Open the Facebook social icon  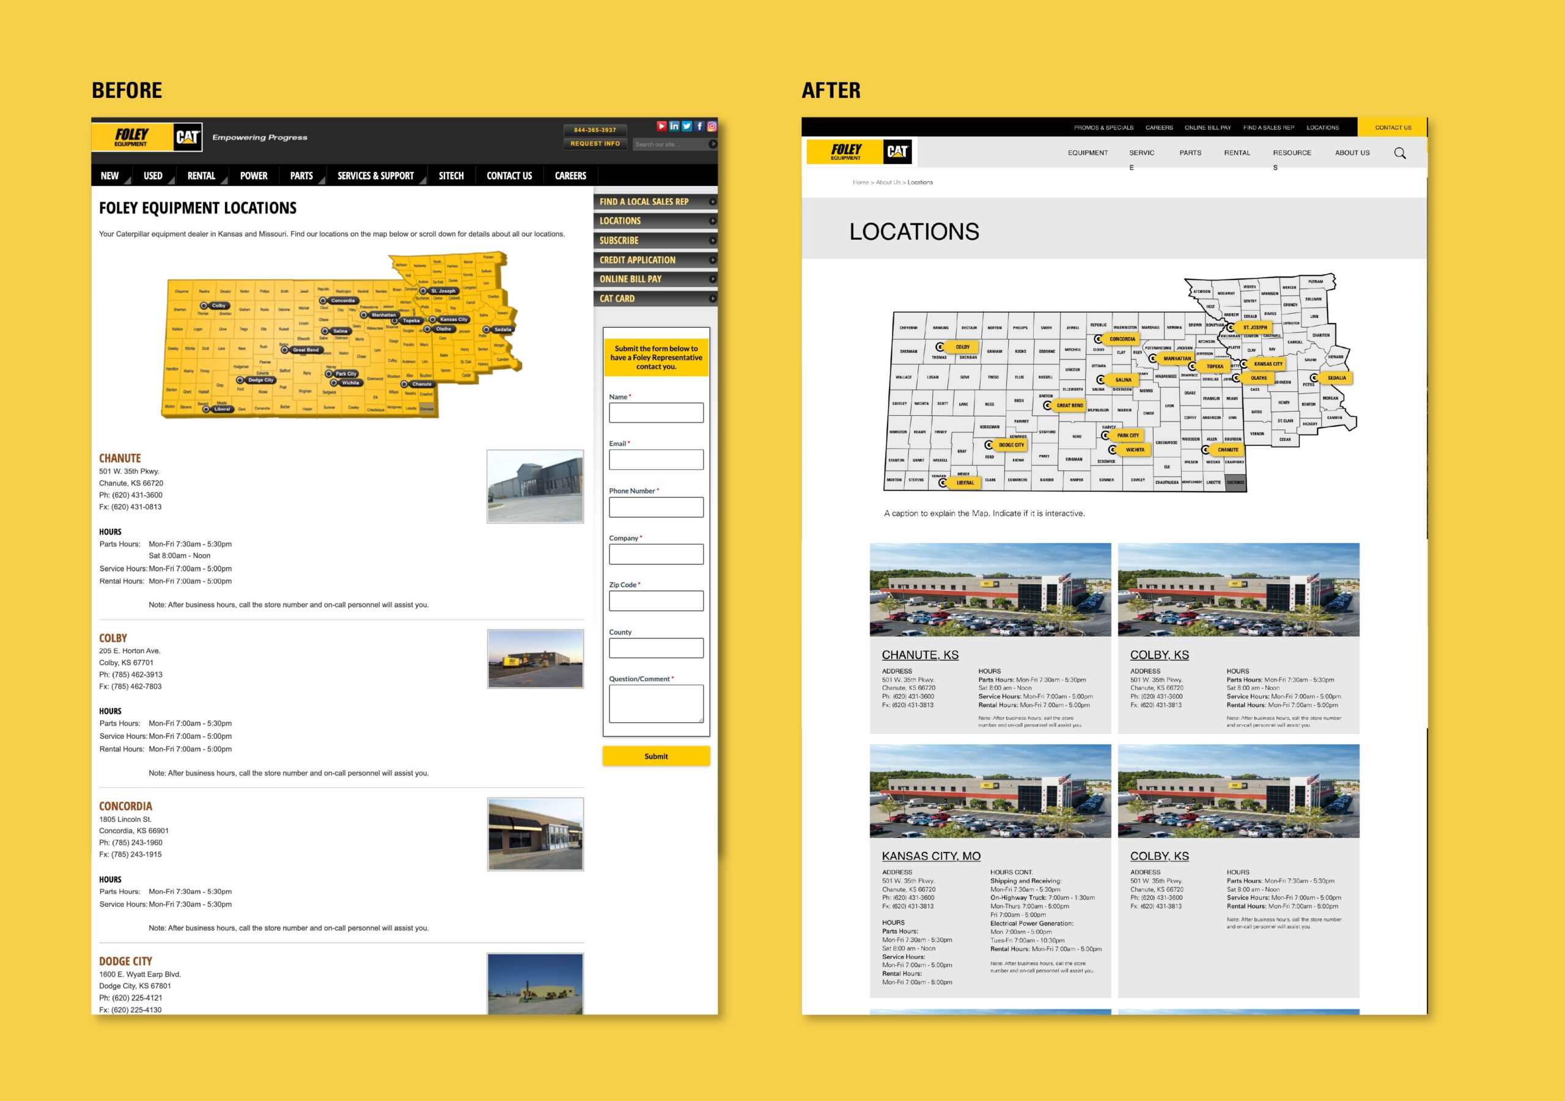pos(699,126)
